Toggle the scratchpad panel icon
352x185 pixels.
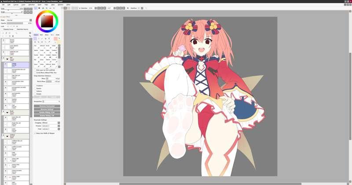[x=54, y=8]
